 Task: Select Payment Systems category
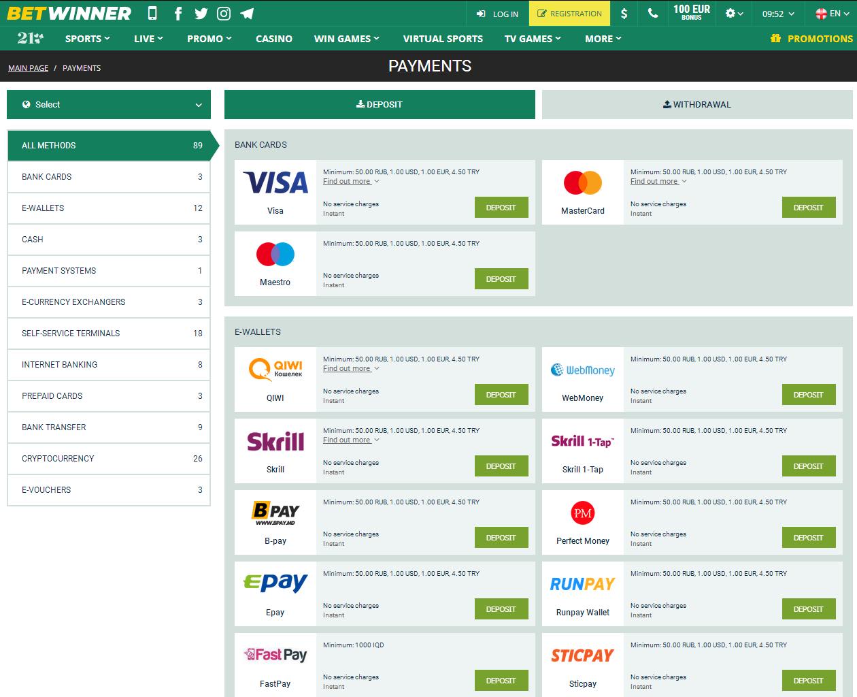[109, 271]
